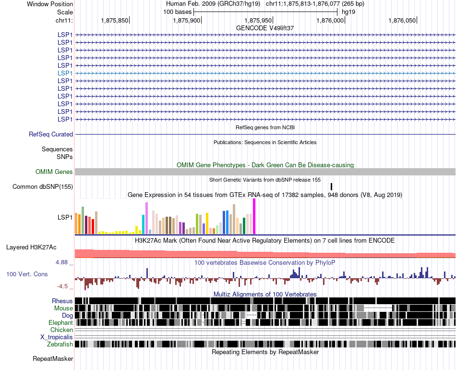Click the cyan GTEx expression bar
456x370 pixels.
143,224
